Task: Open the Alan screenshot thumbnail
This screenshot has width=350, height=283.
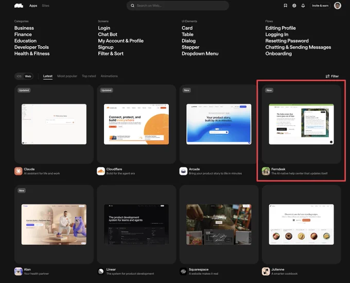Action: pyautogui.click(x=54, y=224)
